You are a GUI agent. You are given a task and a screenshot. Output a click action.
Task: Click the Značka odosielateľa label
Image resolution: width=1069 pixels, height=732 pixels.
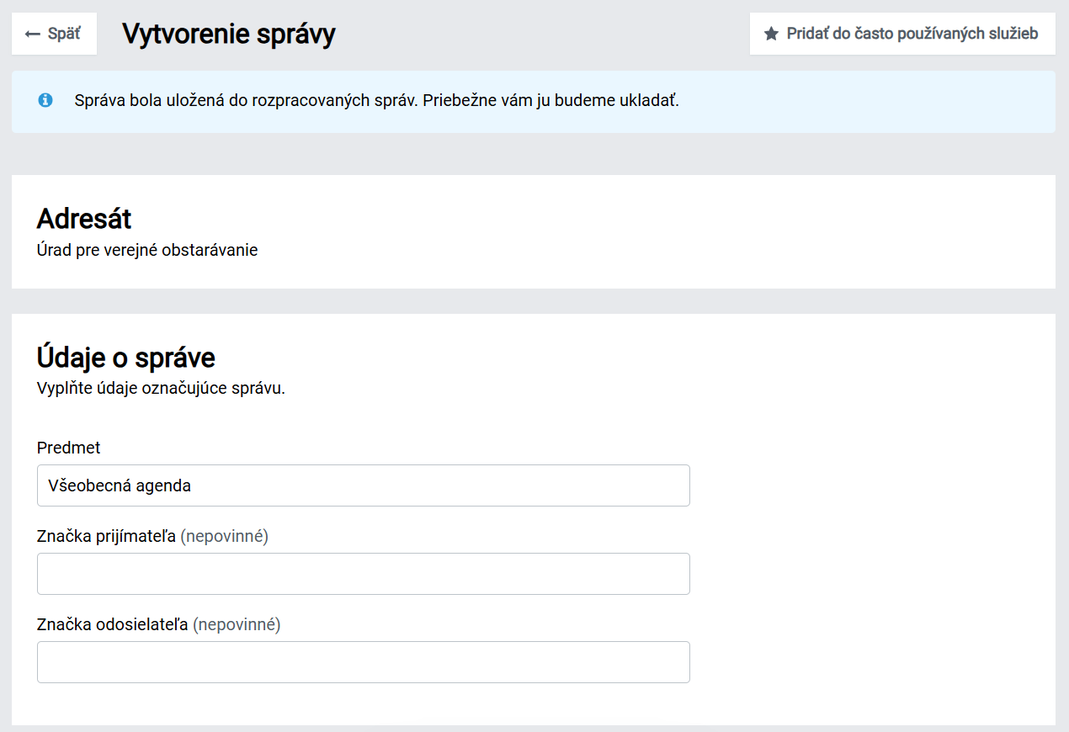coord(113,624)
